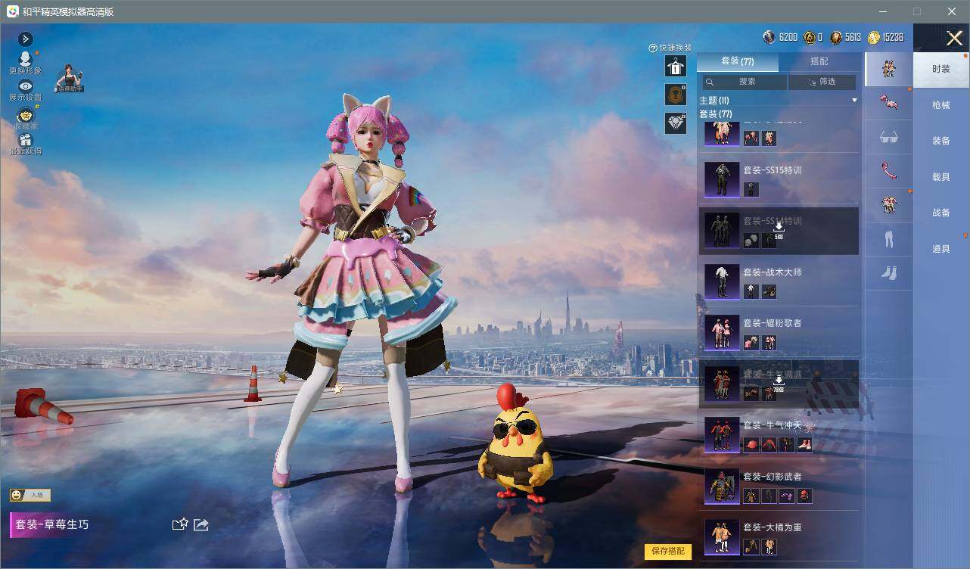
Task: Open the 时装 fashion menu tab
Action: click(x=941, y=69)
